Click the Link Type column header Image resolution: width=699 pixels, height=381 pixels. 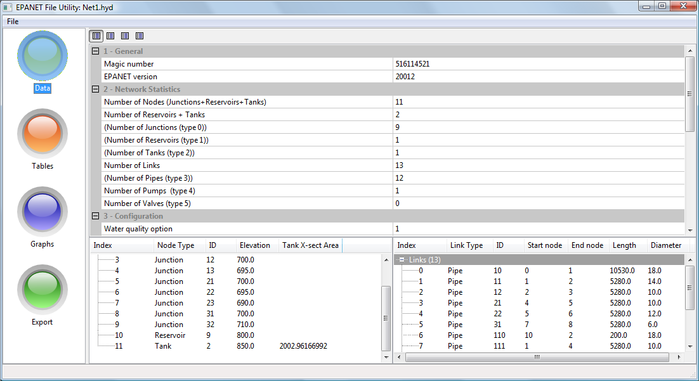pyautogui.click(x=469, y=245)
